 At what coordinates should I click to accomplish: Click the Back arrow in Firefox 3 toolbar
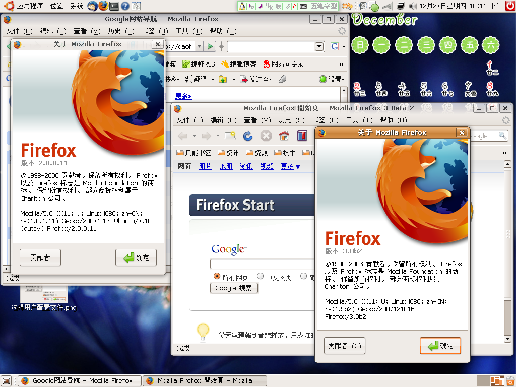[x=183, y=135]
